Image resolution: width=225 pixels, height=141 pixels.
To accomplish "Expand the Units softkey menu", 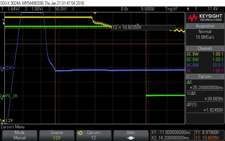I will [131, 135].
